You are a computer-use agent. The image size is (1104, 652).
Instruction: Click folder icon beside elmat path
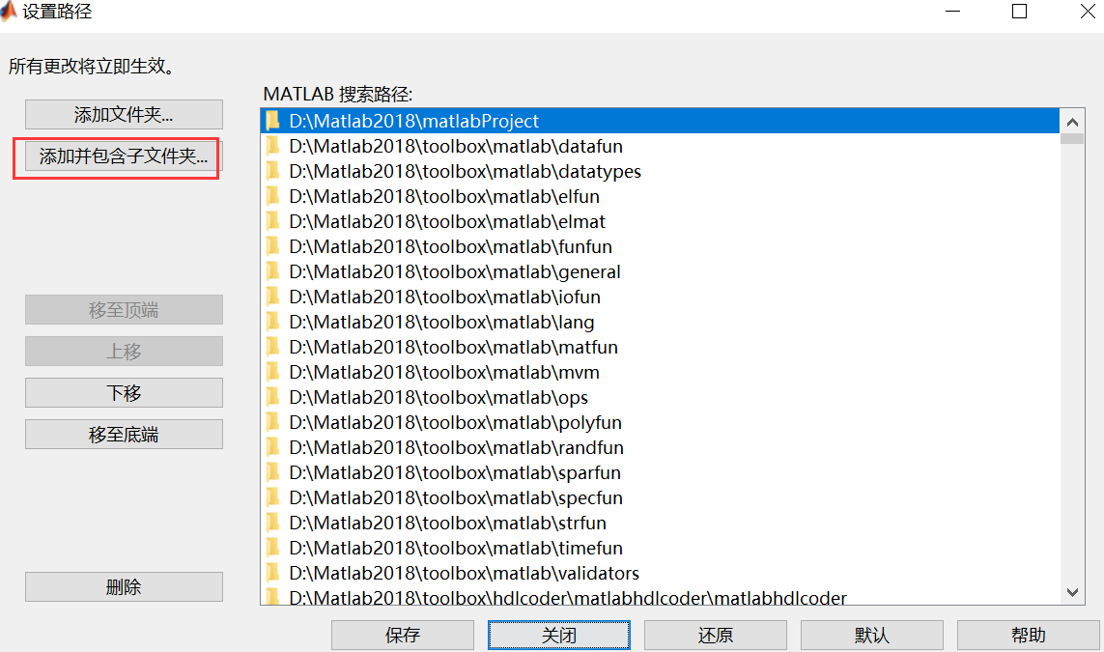pos(272,221)
